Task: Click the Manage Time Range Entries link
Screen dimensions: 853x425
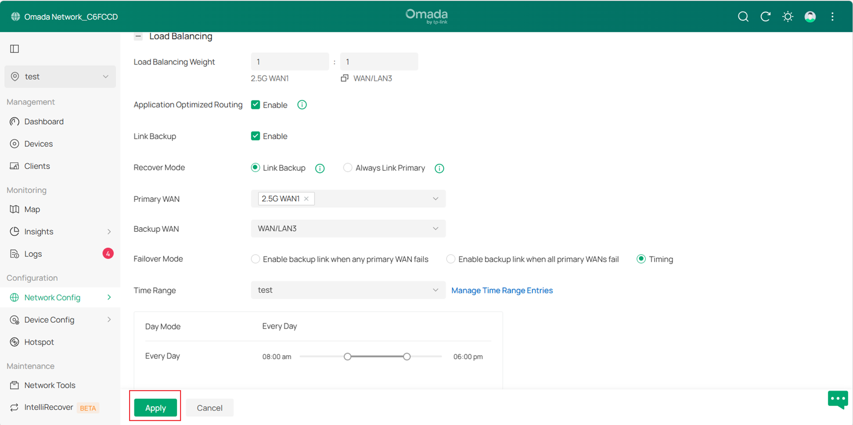Action: pyautogui.click(x=502, y=290)
